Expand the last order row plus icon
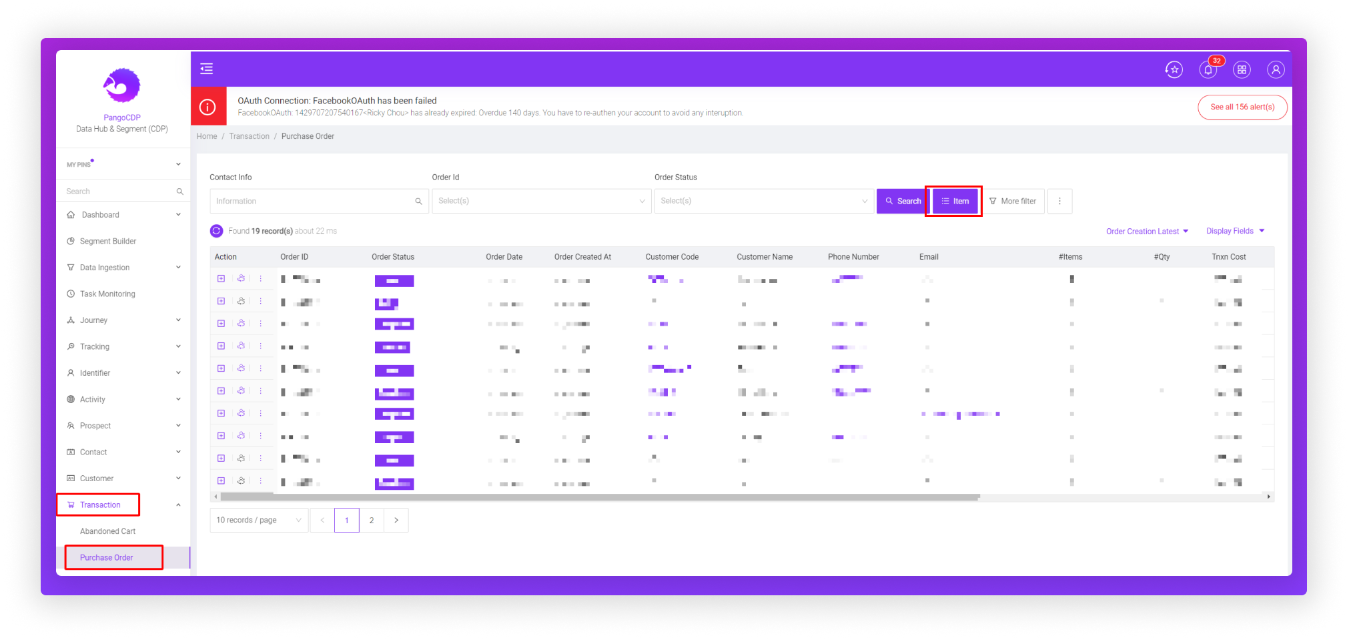This screenshot has width=1349, height=640. pyautogui.click(x=221, y=481)
